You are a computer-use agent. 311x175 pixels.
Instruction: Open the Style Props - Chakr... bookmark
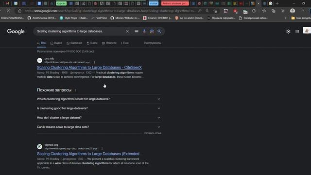click(x=74, y=18)
